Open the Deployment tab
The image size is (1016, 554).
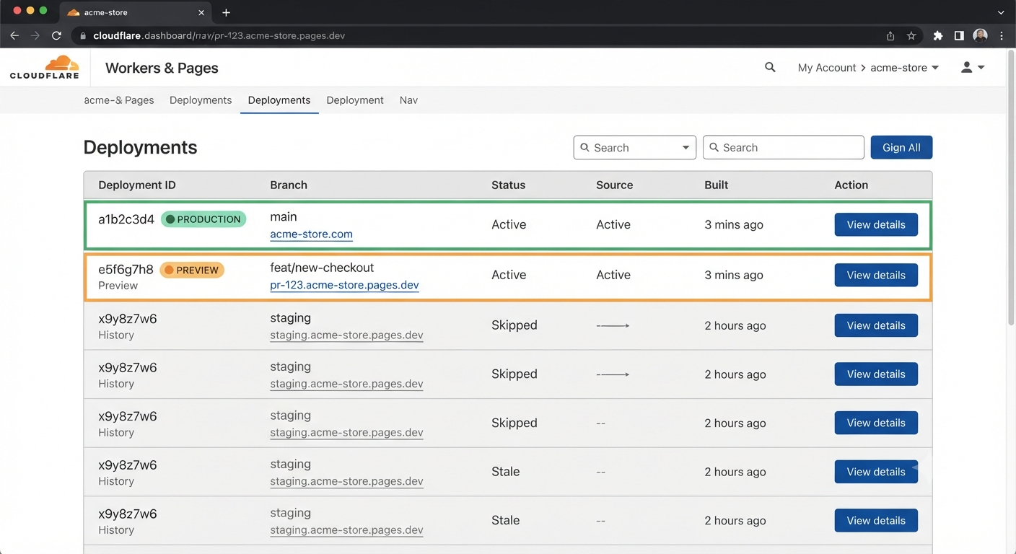(x=355, y=100)
